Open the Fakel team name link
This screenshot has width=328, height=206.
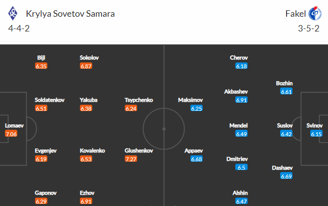[295, 14]
